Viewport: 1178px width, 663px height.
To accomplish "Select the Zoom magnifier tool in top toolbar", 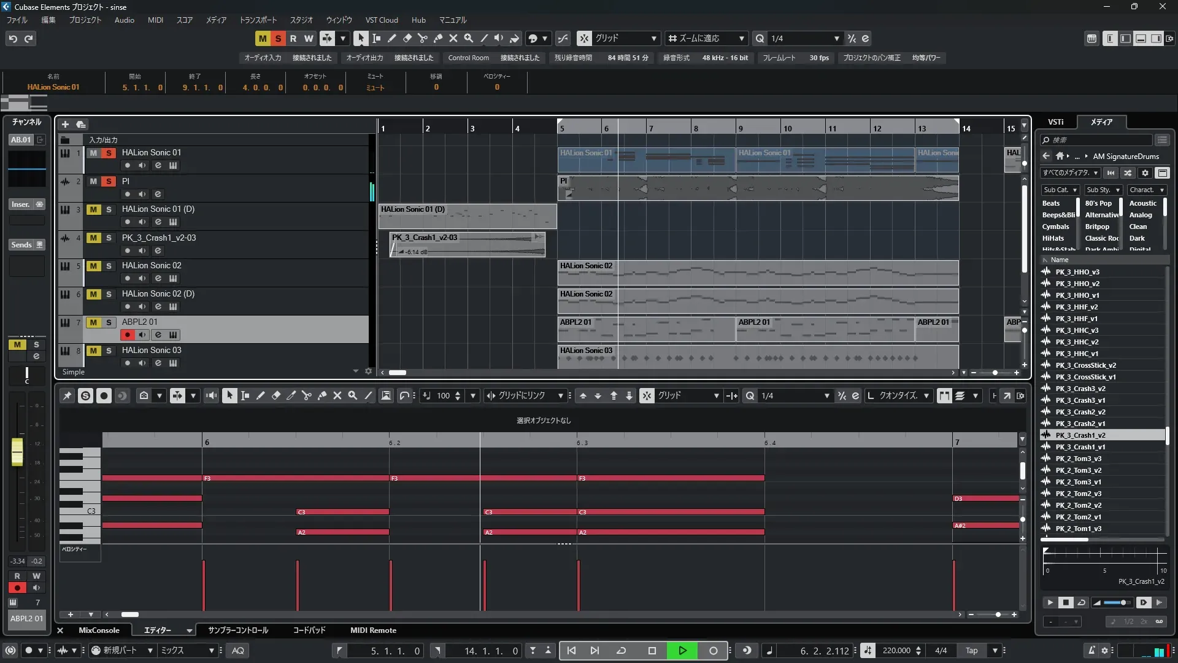I will point(469,38).
